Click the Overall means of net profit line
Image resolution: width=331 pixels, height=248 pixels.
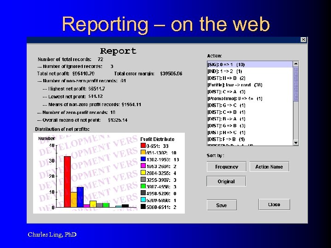pyautogui.click(x=82, y=120)
